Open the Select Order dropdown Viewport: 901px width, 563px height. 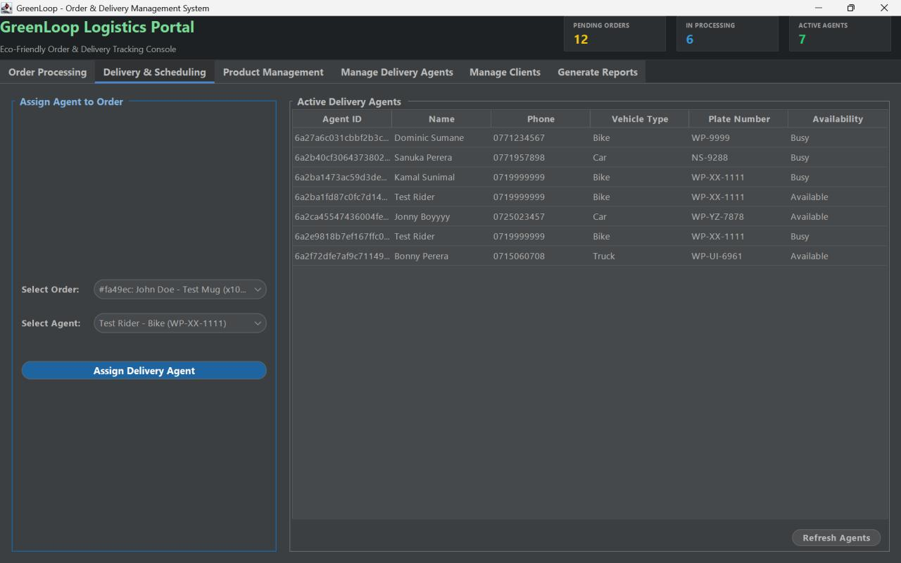[x=180, y=290]
